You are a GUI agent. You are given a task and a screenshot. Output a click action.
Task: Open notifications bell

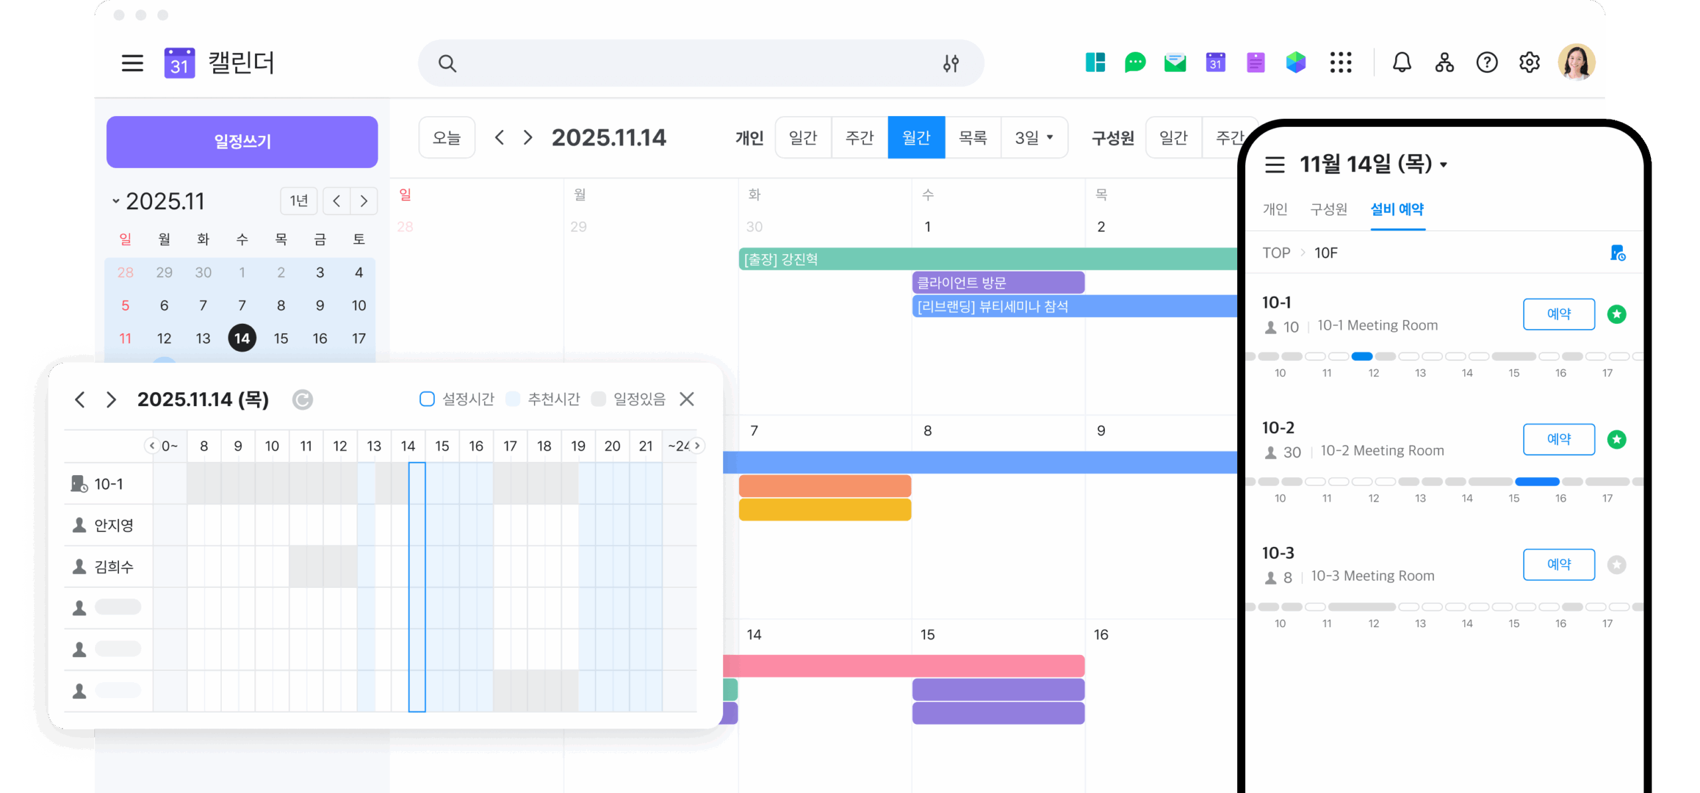[x=1402, y=62]
